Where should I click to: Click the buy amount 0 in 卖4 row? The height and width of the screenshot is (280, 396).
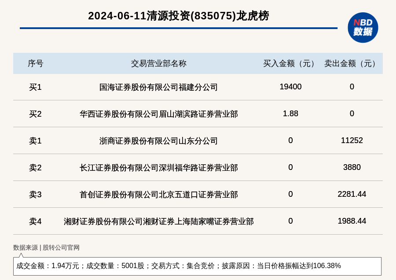click(x=290, y=221)
